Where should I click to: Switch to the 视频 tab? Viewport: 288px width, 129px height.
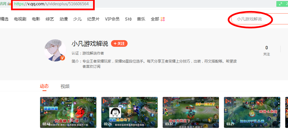65,86
